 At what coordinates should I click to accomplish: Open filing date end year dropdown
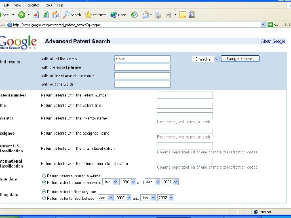166,198
